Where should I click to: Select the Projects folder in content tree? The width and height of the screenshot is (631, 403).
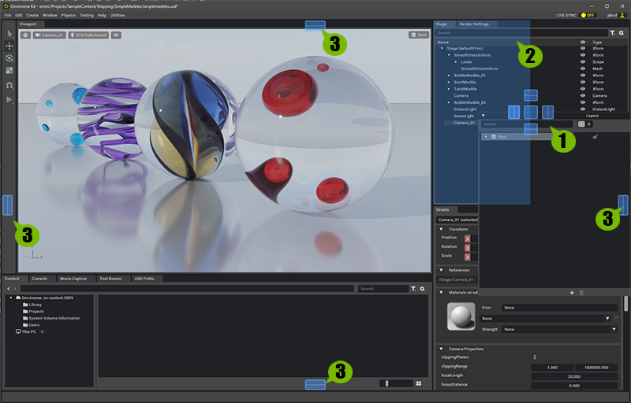click(x=38, y=311)
